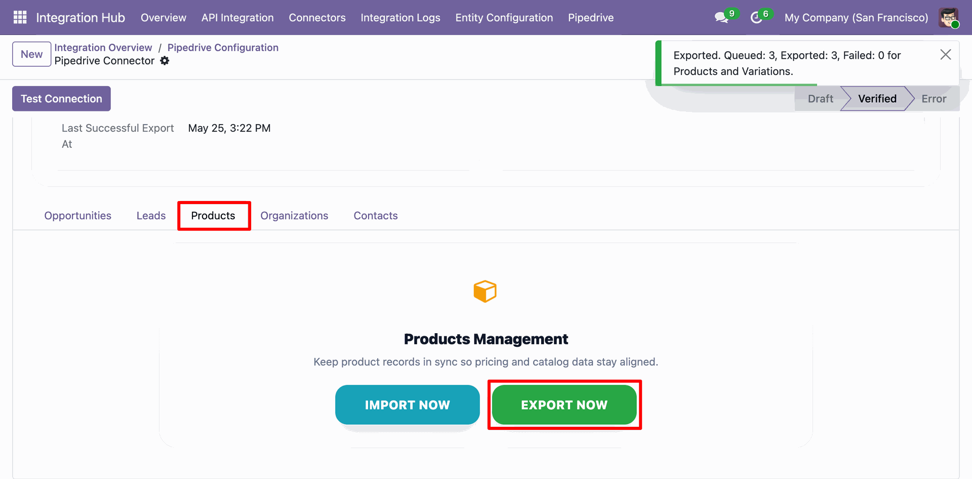Open the Integration Logs menu

pos(400,18)
